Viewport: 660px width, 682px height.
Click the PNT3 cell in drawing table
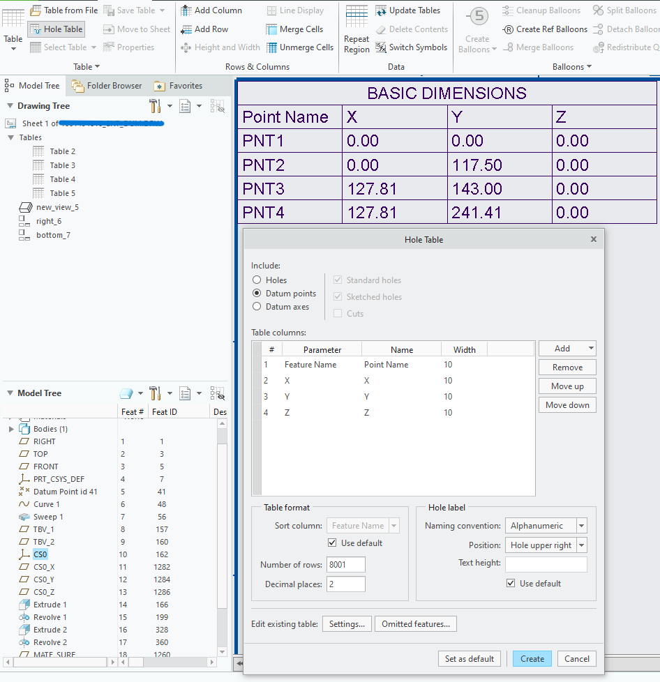point(290,188)
